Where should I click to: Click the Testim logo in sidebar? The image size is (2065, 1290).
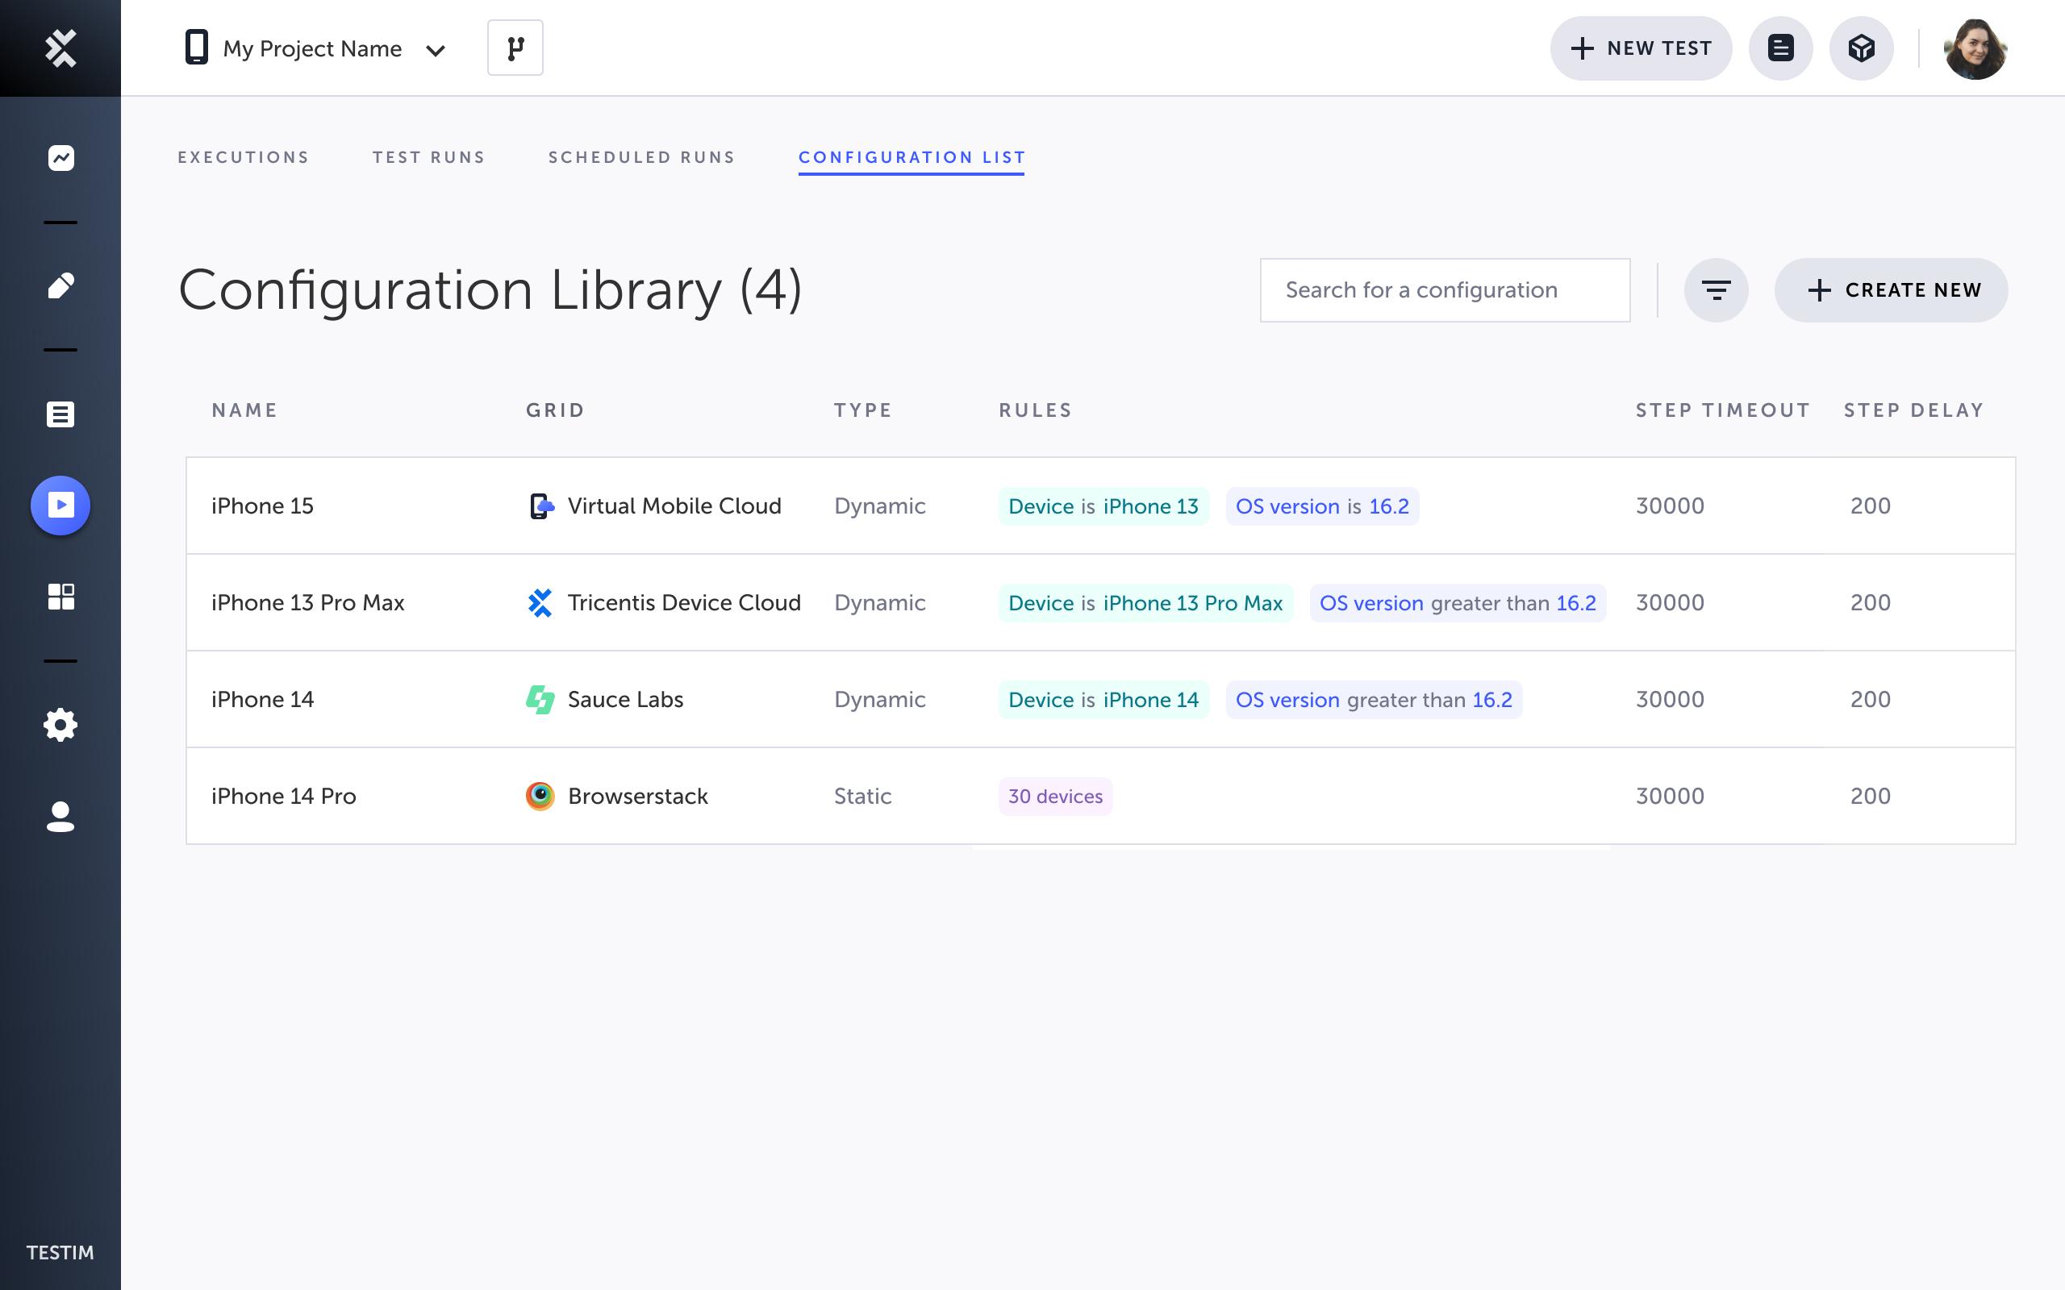[x=60, y=48]
